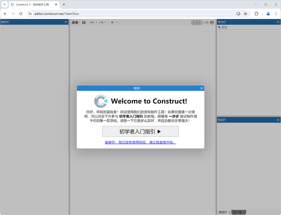Click the 欢迎! dialog title text
Viewport: 281px width, 215px height.
pos(137,88)
